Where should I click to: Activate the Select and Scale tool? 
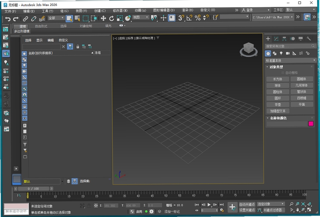click(x=120, y=18)
